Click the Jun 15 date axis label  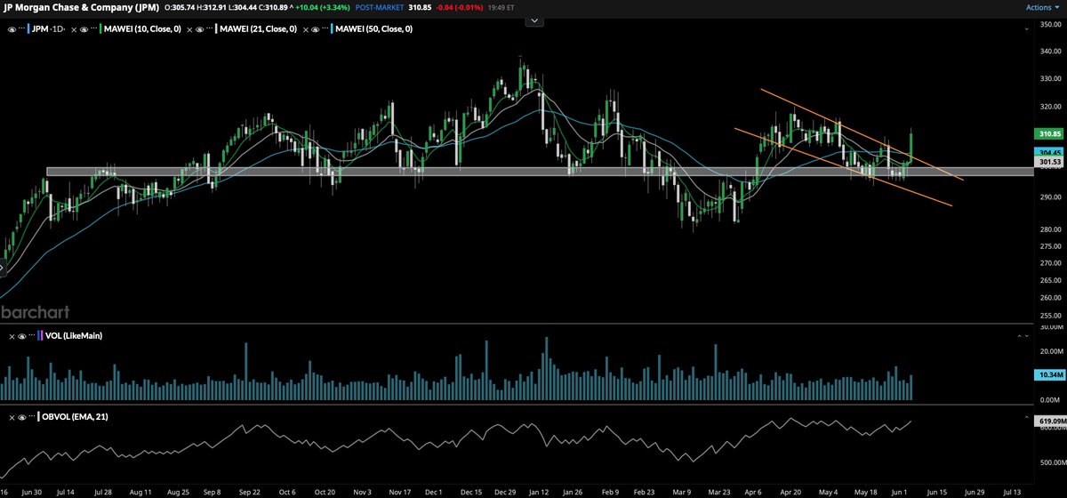[x=937, y=490]
